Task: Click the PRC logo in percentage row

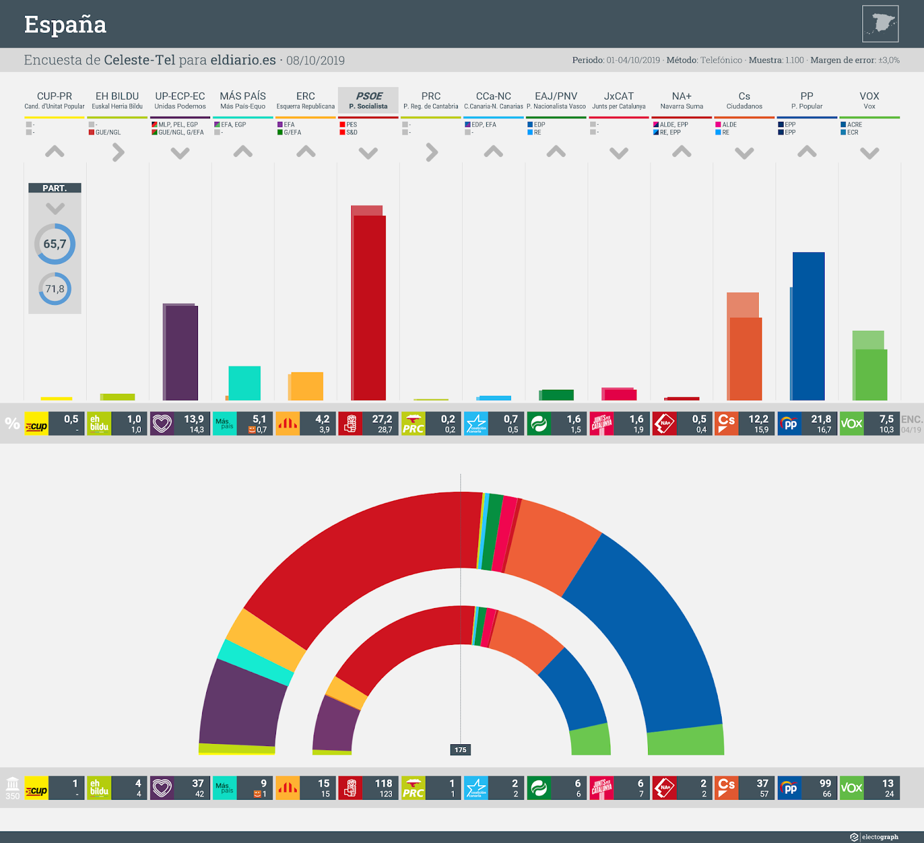Action: click(413, 424)
